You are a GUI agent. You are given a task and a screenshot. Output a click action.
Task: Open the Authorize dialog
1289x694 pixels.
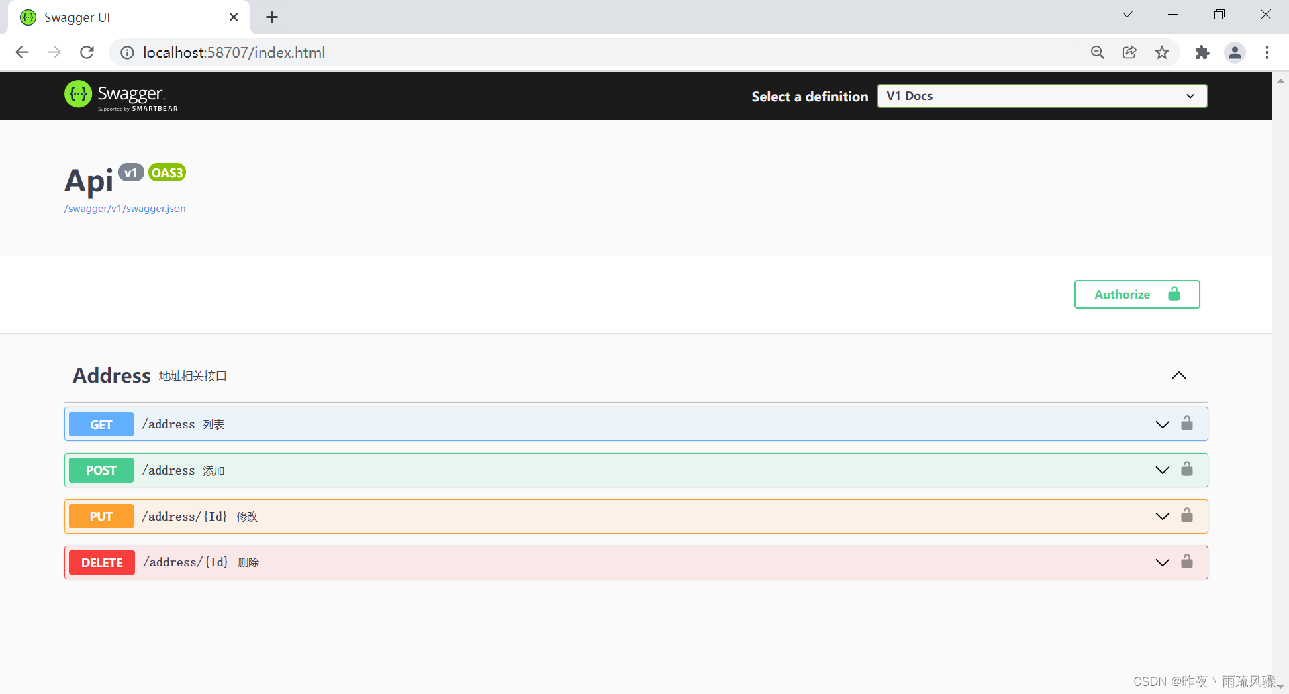(x=1137, y=294)
